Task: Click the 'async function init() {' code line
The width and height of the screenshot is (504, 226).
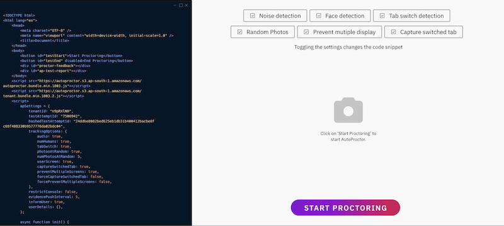Action: (45, 222)
